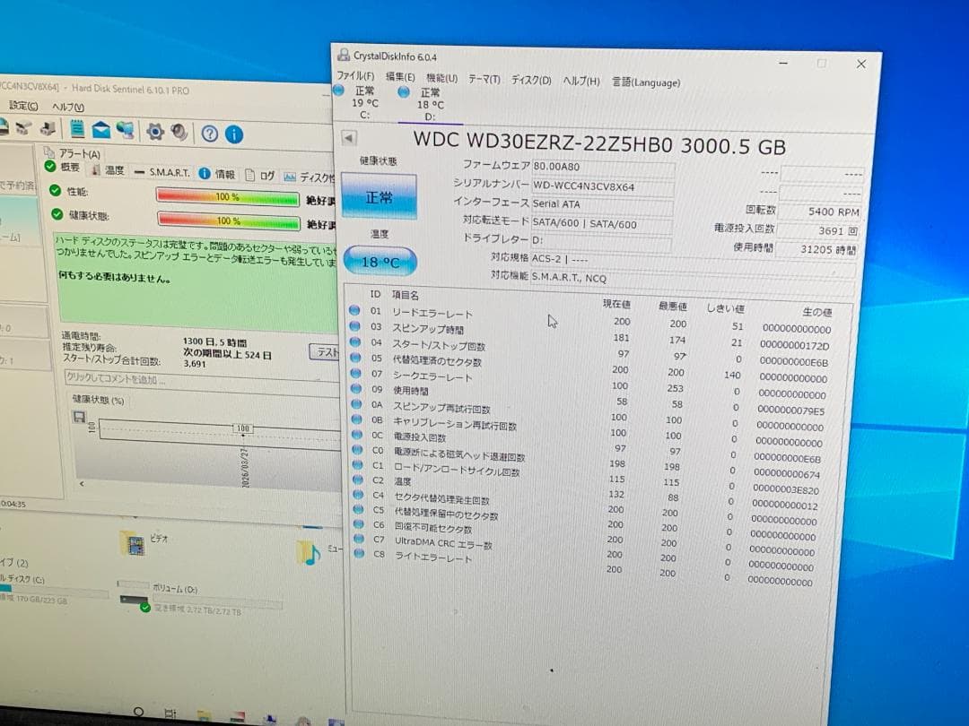This screenshot has height=726, width=969.
Task: Click the printer-like icon left of notepad icon
Action: click(48, 128)
